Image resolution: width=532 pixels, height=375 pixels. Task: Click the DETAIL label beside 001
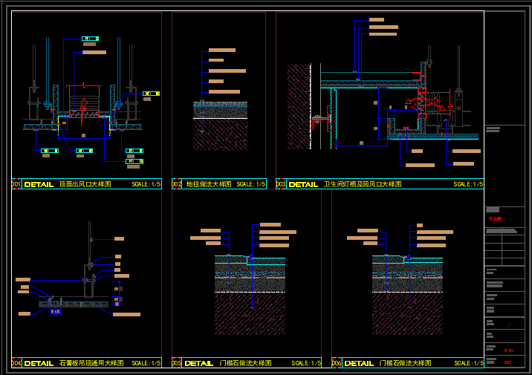pyautogui.click(x=39, y=184)
